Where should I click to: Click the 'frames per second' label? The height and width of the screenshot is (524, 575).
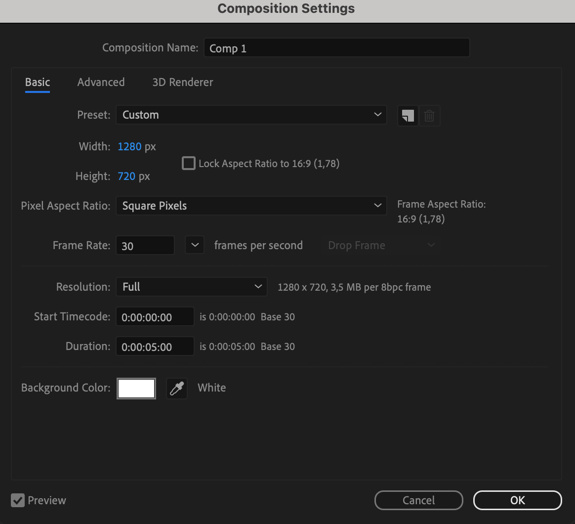(x=258, y=245)
